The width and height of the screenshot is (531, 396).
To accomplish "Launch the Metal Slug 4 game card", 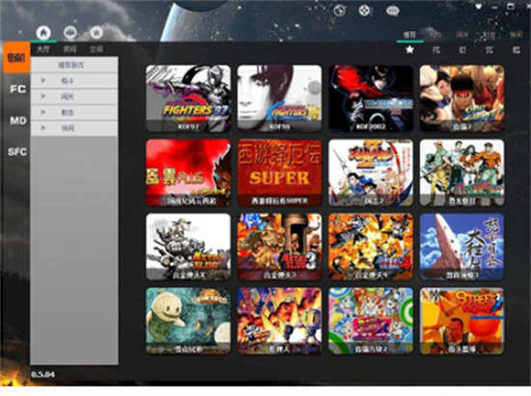I will (371, 247).
